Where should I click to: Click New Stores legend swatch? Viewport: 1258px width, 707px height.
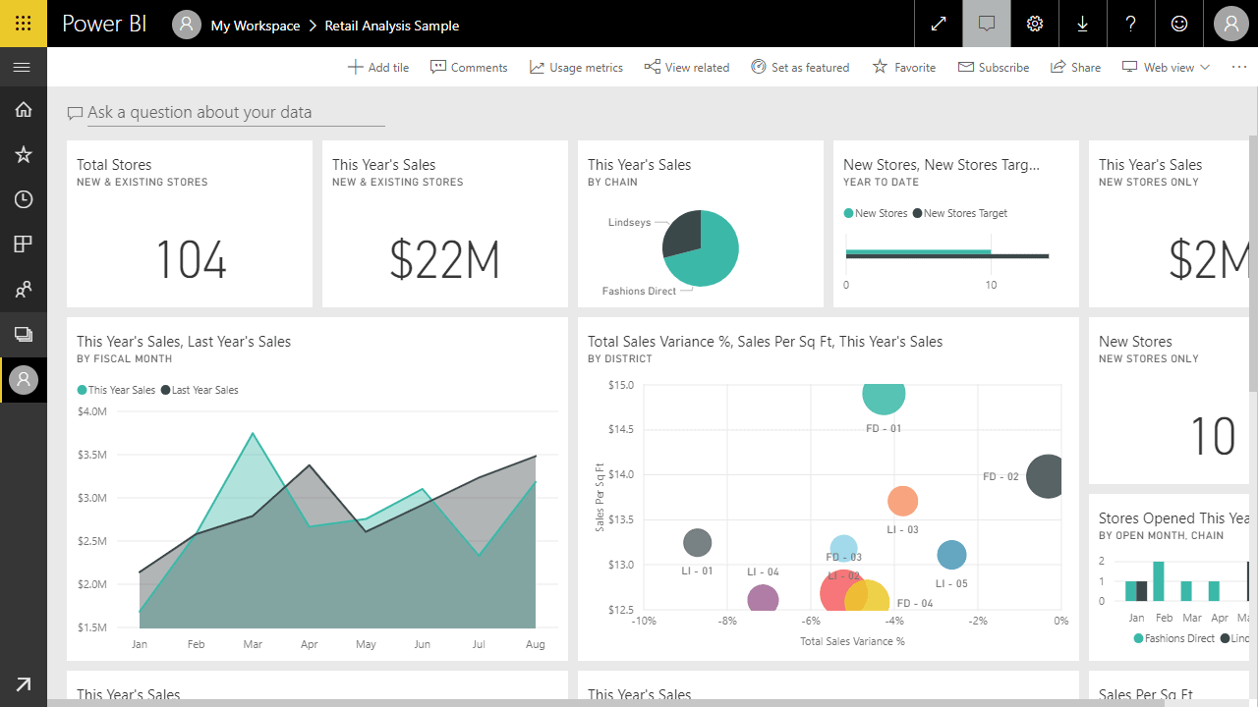(x=848, y=213)
